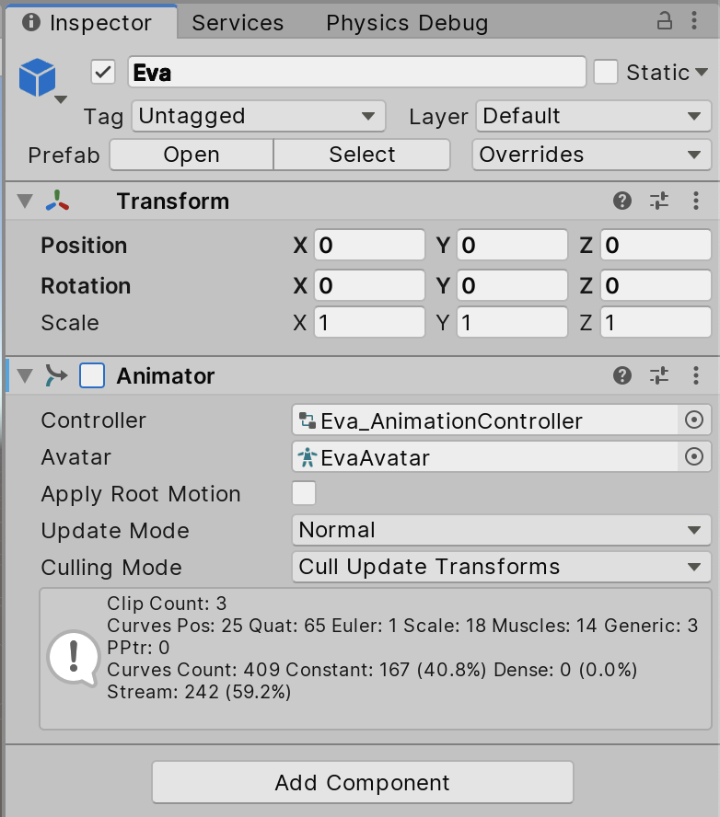Open the Culling Mode dropdown
This screenshot has width=720, height=817.
pyautogui.click(x=501, y=568)
